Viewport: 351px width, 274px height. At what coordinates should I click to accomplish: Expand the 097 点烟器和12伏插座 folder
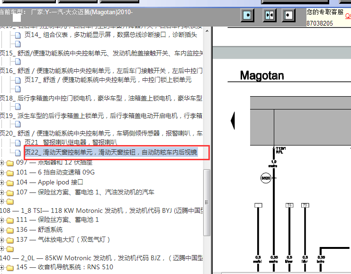point(2,163)
